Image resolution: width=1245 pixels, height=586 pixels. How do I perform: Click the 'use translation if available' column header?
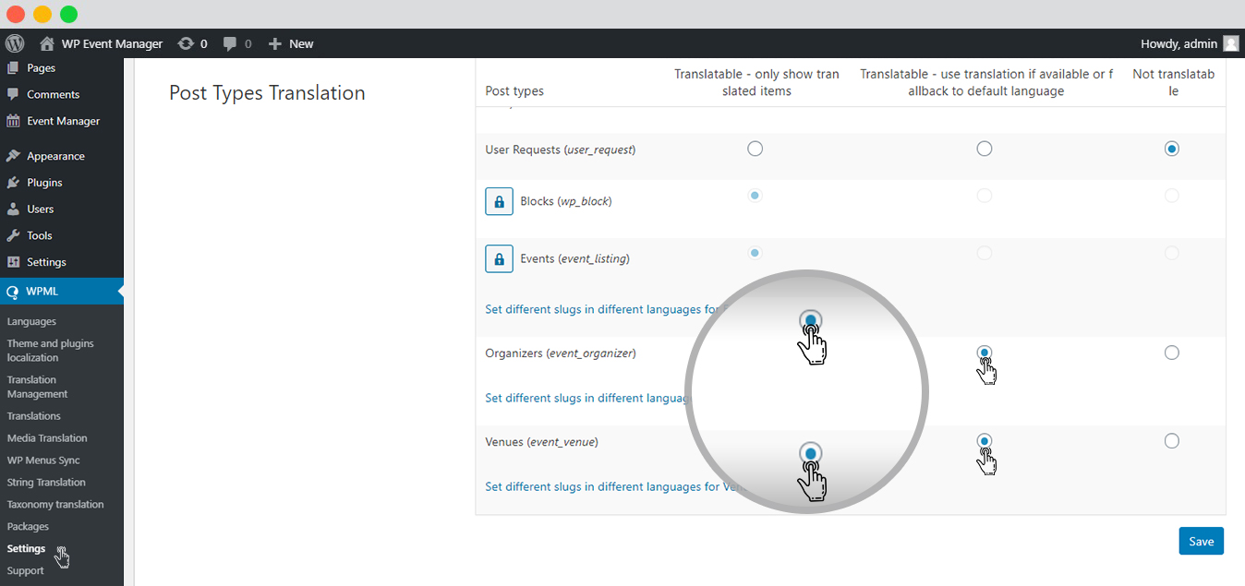tap(986, 82)
